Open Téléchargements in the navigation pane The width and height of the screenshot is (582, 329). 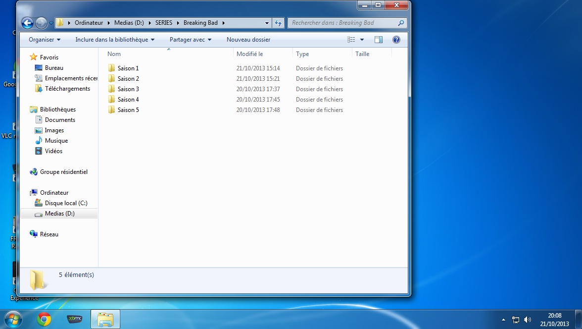(67, 89)
